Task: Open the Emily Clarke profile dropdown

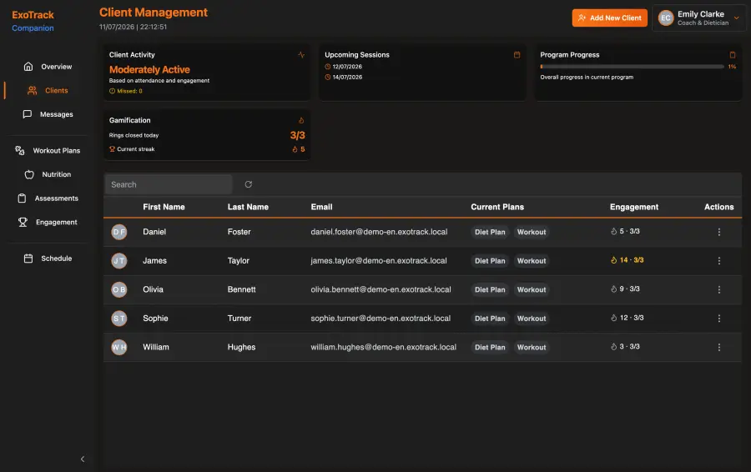Action: tap(698, 18)
